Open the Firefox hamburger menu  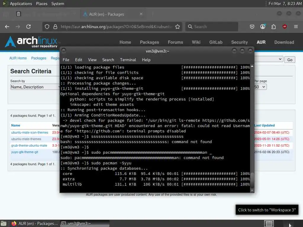click(x=296, y=27)
